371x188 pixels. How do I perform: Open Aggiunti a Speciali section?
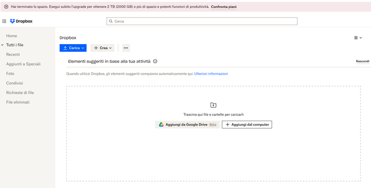24,64
